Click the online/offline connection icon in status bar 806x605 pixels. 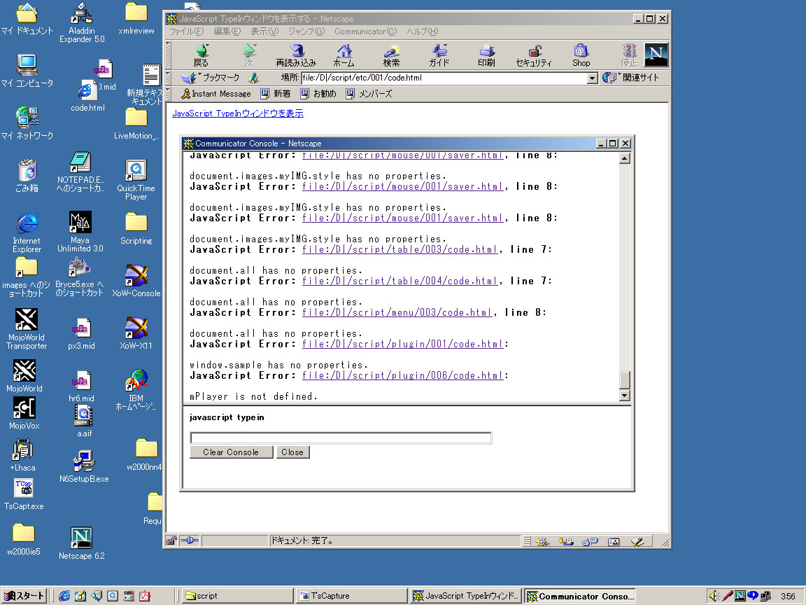(190, 541)
